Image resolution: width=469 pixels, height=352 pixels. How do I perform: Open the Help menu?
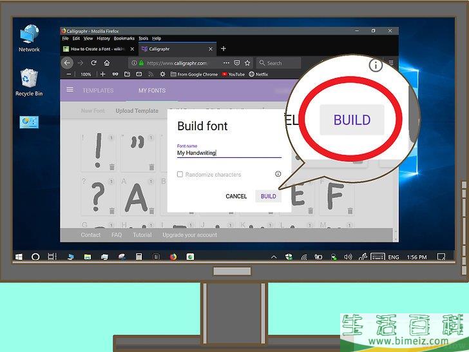click(157, 38)
